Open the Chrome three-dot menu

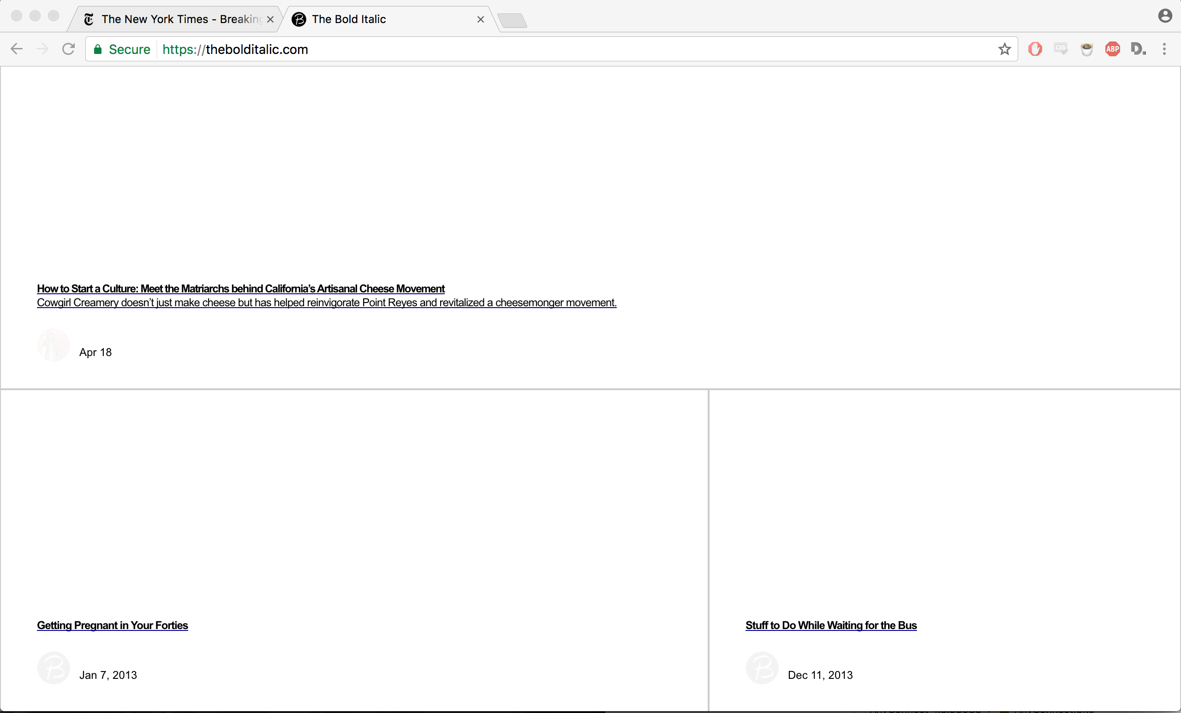[x=1164, y=49]
